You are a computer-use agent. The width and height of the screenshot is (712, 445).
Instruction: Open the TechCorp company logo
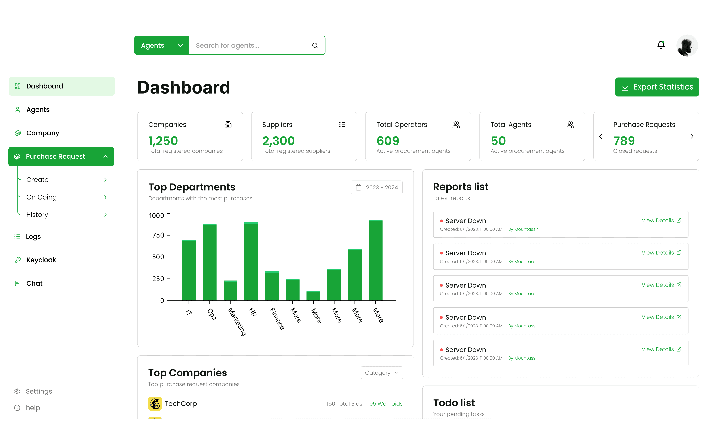click(155, 403)
